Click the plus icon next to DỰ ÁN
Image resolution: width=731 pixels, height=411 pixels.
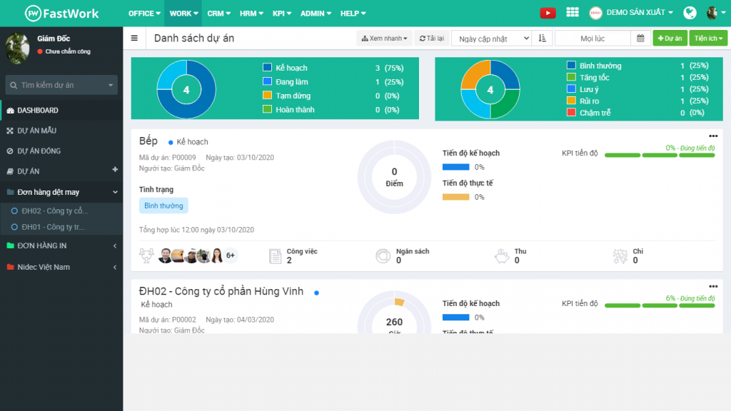coord(115,170)
